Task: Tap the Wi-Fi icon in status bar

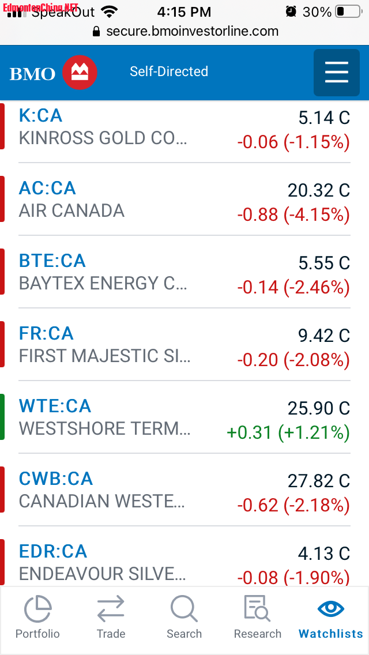Action: (x=108, y=11)
